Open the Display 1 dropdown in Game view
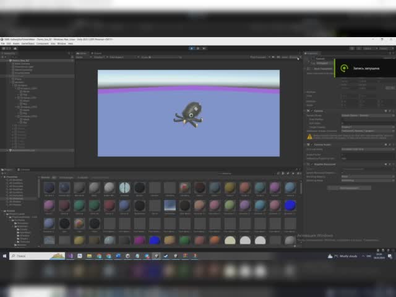396x297 pixels. point(100,58)
